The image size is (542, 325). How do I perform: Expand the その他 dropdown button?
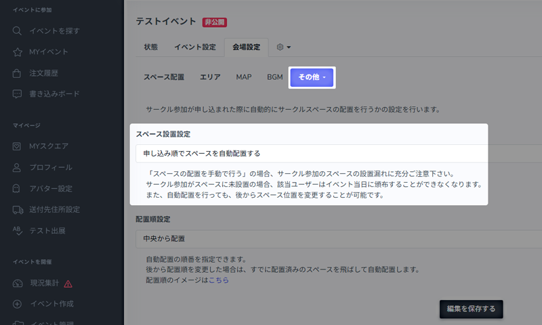[x=312, y=77]
